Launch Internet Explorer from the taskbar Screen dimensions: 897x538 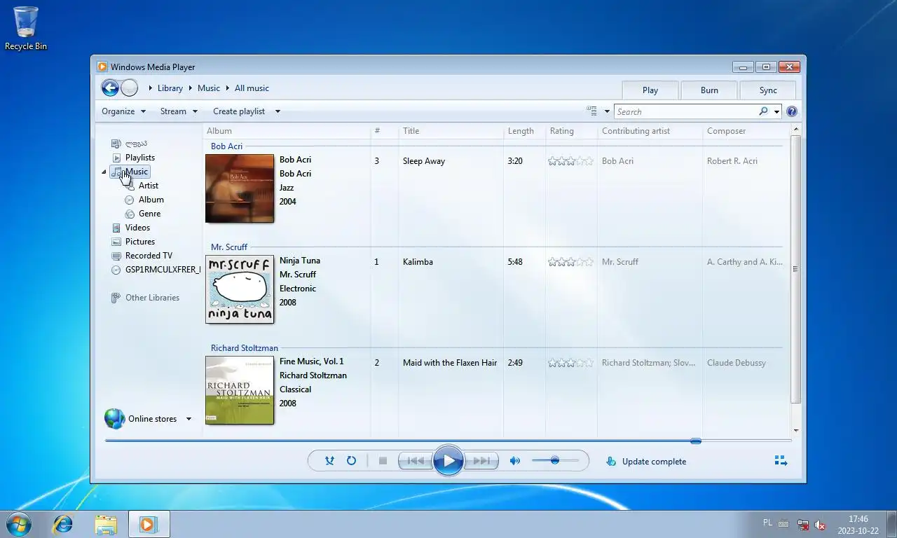click(x=63, y=524)
